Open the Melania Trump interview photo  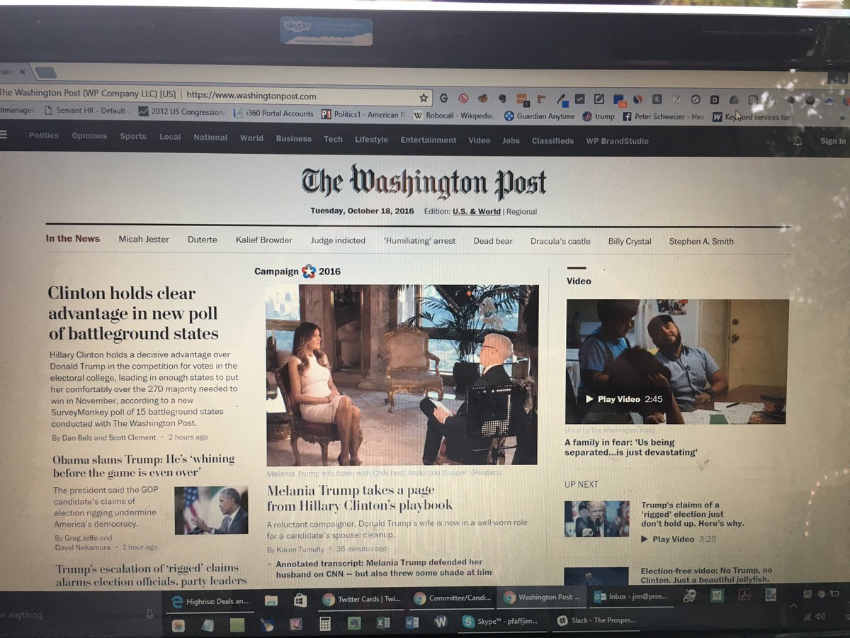click(x=402, y=374)
